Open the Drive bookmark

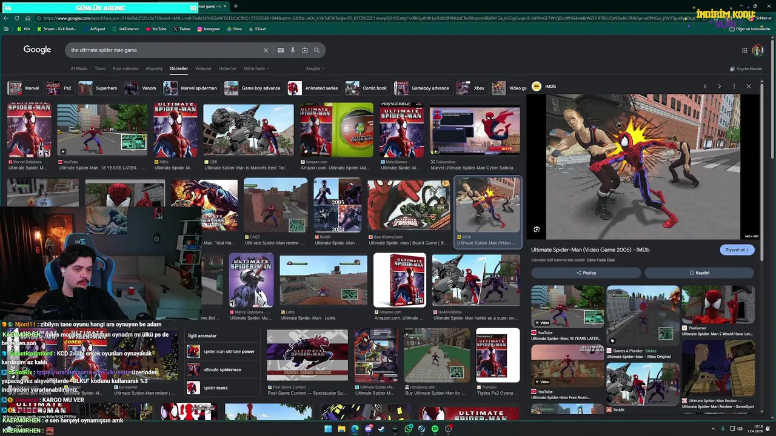pyautogui.click(x=234, y=29)
